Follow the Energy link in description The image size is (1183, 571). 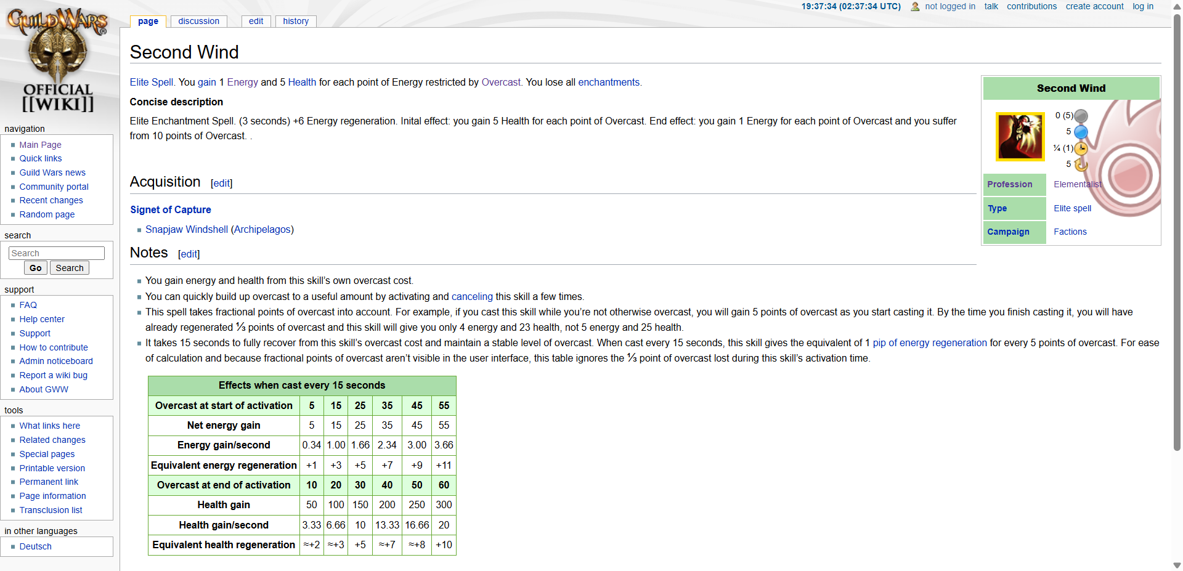pos(243,82)
